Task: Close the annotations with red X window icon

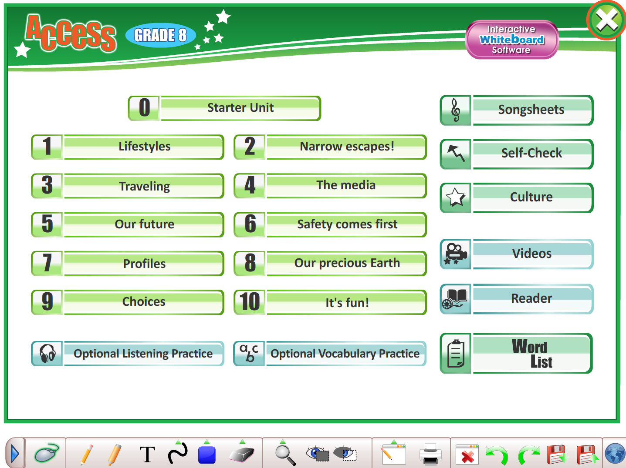Action: (467, 455)
